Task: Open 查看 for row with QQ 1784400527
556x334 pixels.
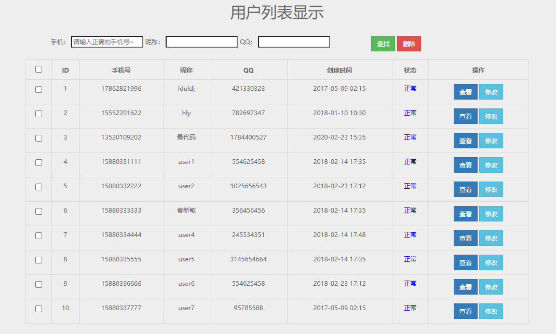Action: (466, 141)
